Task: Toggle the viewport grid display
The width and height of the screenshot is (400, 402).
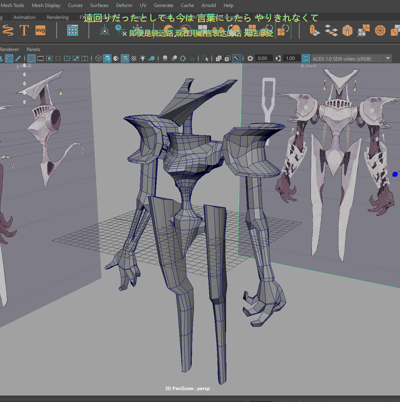Action: (x=32, y=58)
